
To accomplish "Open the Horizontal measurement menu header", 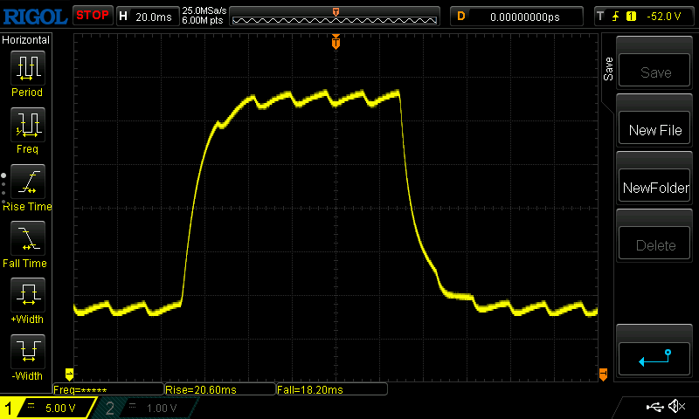I will pos(26,40).
